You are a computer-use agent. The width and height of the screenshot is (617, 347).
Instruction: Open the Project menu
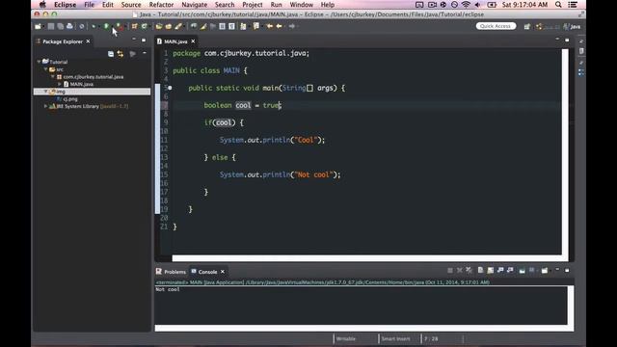pos(253,5)
